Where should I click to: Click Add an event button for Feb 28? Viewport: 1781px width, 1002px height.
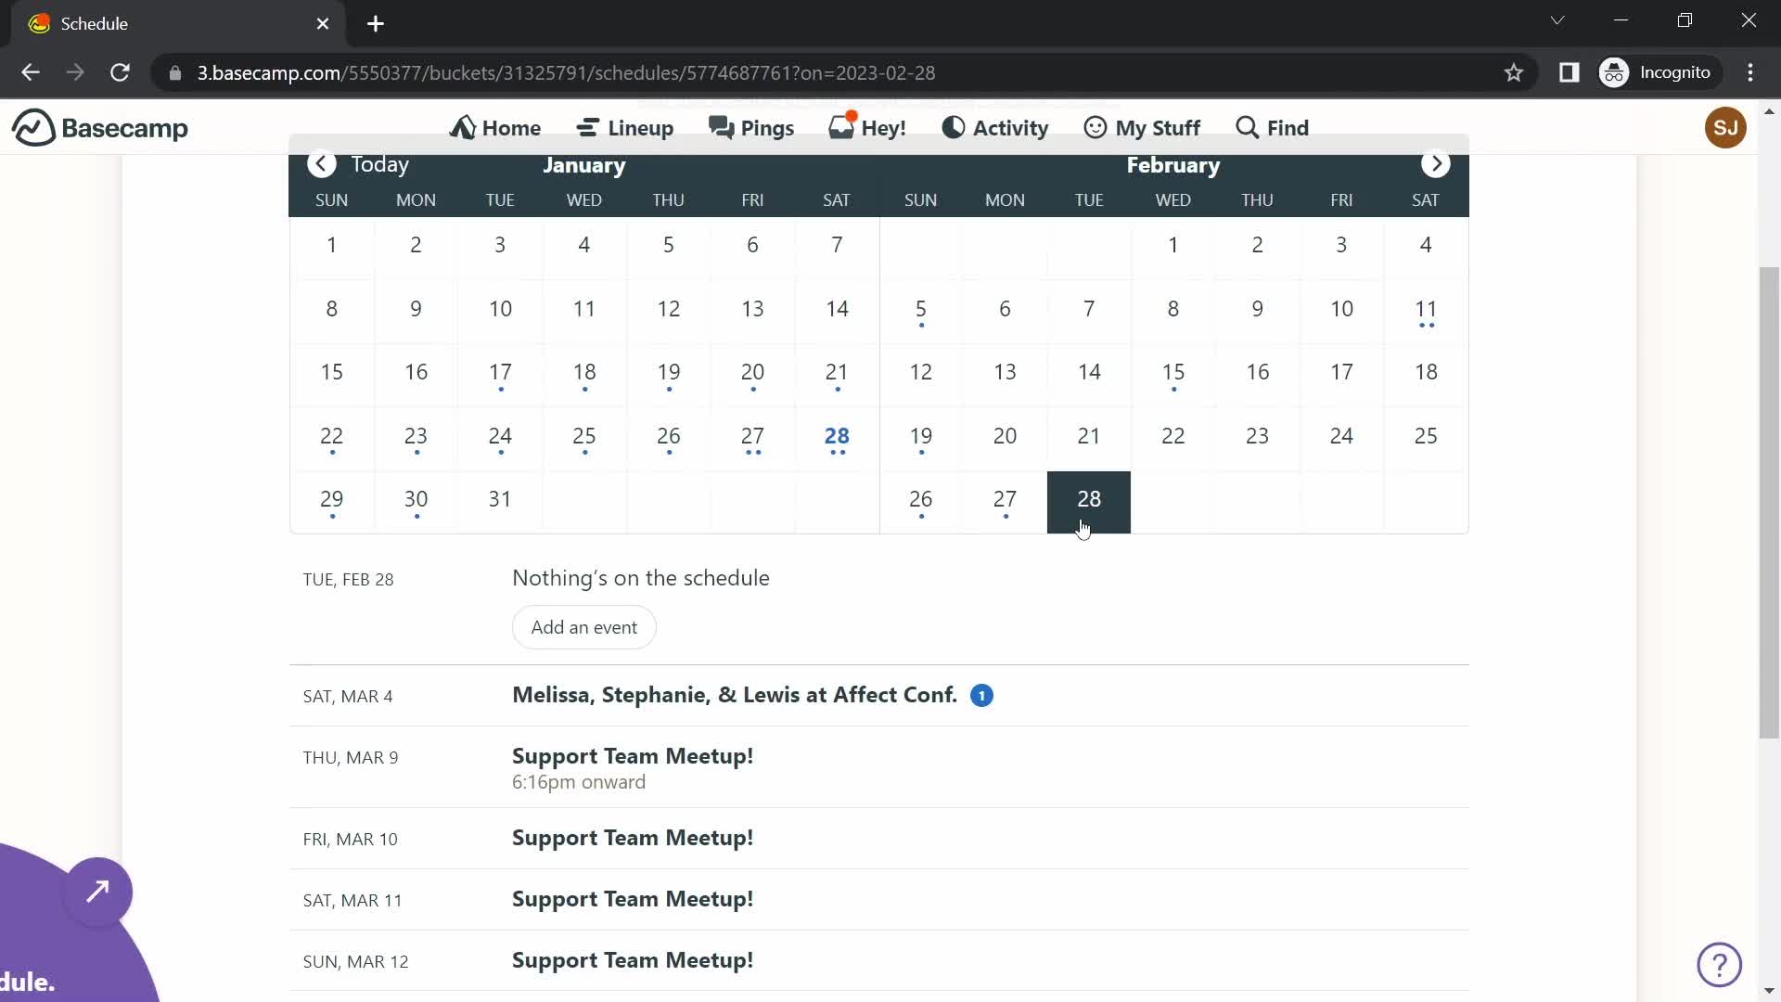click(x=584, y=626)
